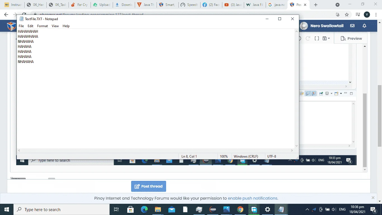Click Notepad horizontal scrollbar right arrow
This screenshot has height=215, width=382.
click(x=292, y=151)
